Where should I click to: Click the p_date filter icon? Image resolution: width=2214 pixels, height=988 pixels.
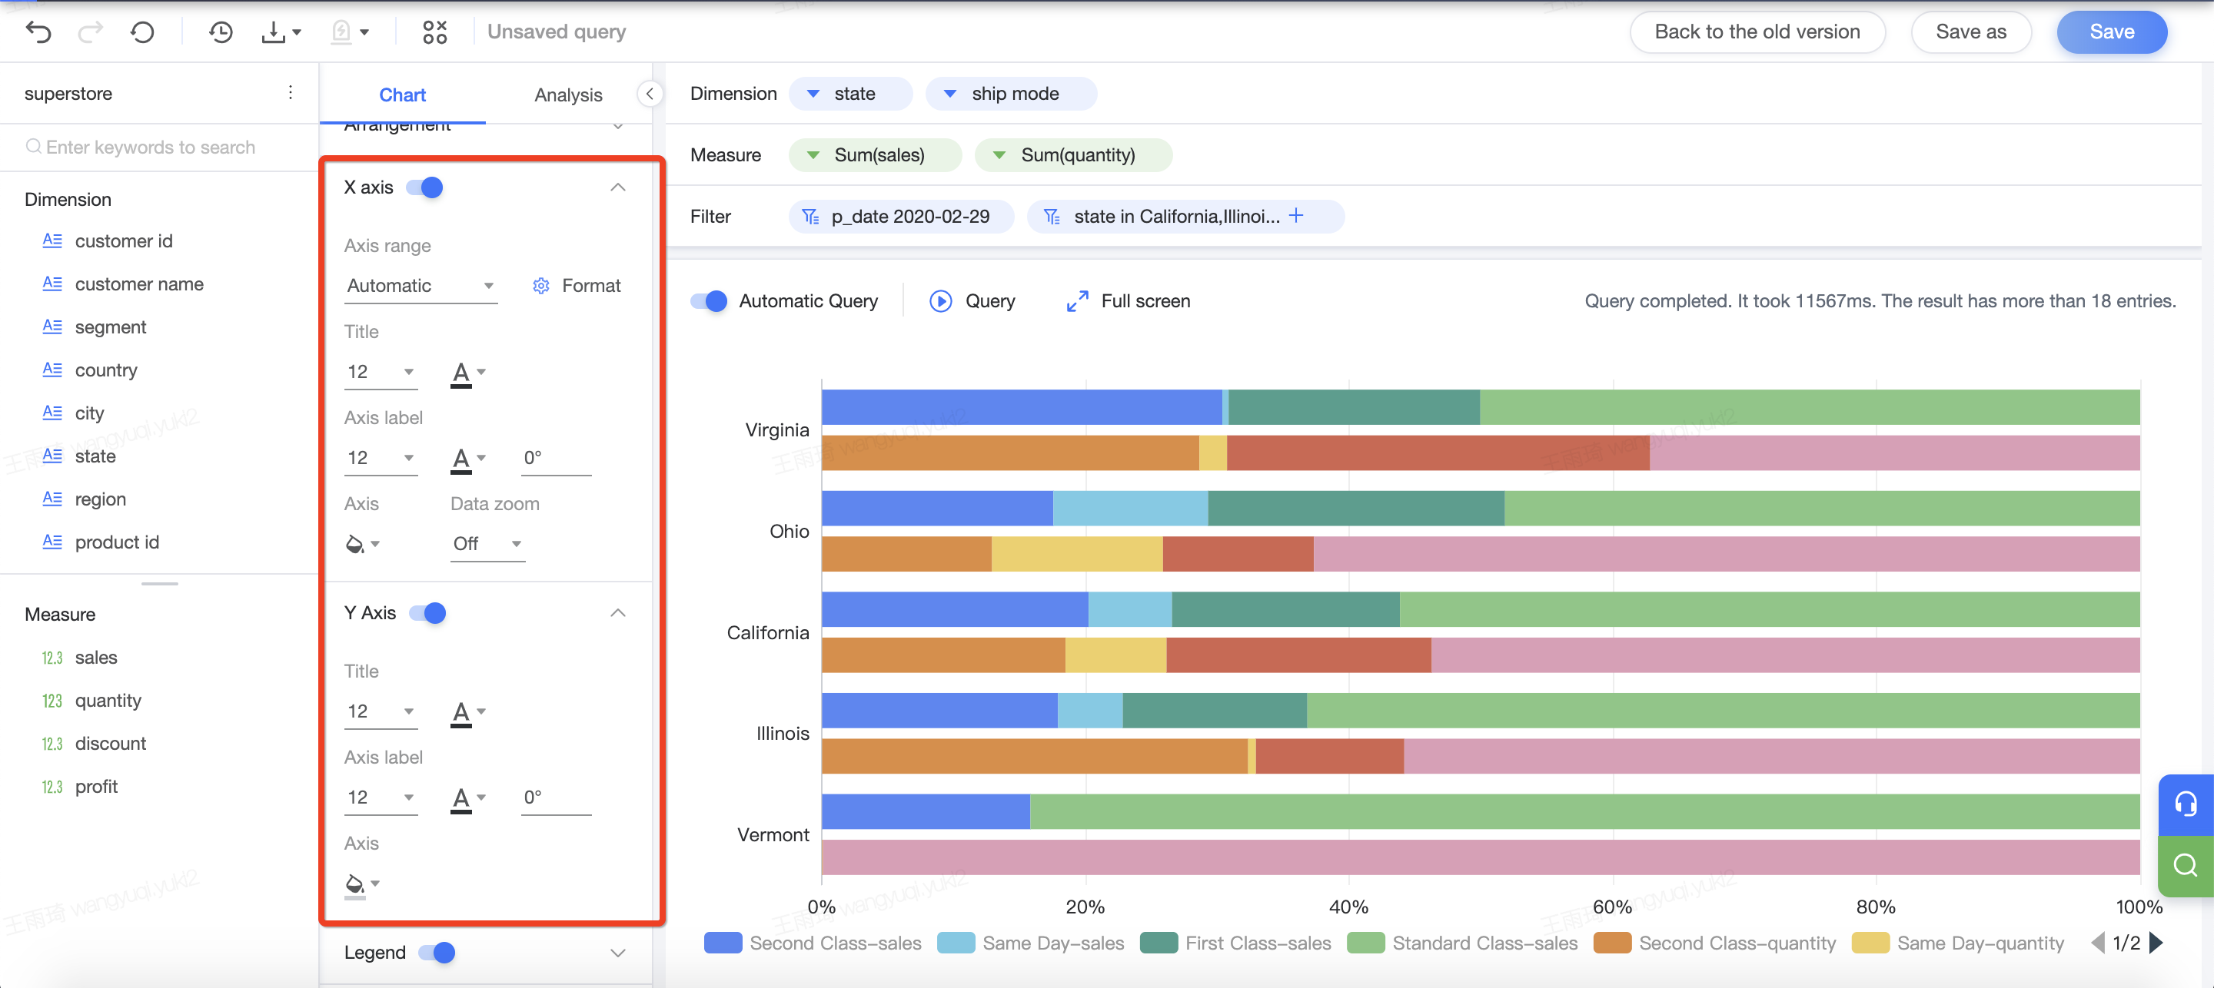click(810, 217)
